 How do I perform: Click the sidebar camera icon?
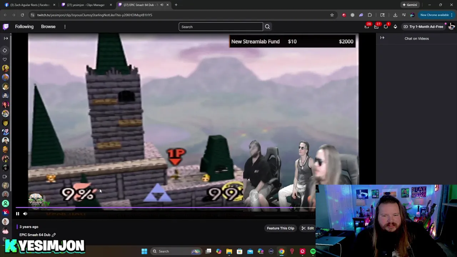(x=5, y=176)
